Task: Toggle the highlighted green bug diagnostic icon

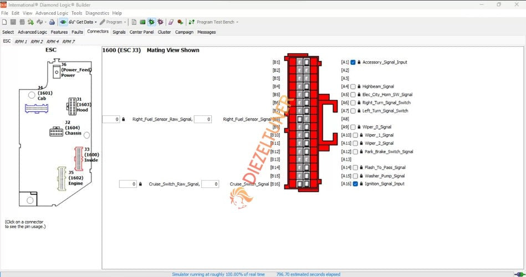Action: 152,22
